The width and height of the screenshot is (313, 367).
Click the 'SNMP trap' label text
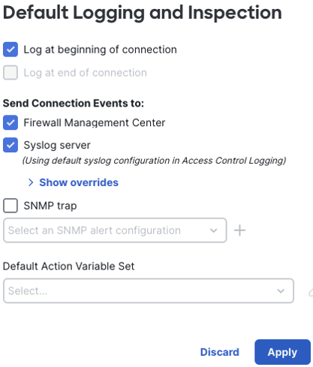click(50, 206)
